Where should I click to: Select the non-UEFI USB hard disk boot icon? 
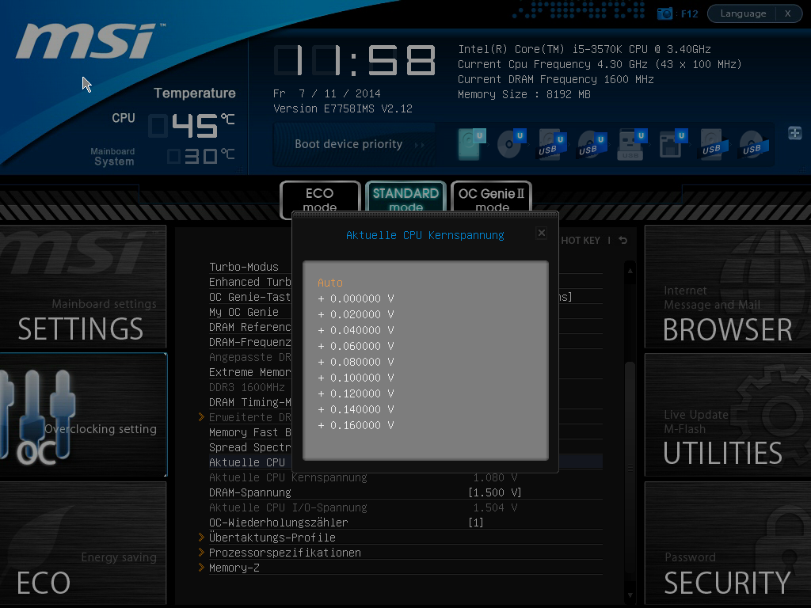[x=714, y=145]
